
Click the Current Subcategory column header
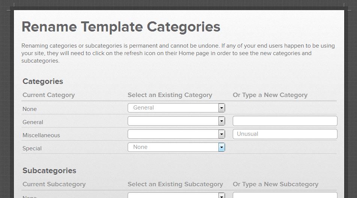coord(54,184)
